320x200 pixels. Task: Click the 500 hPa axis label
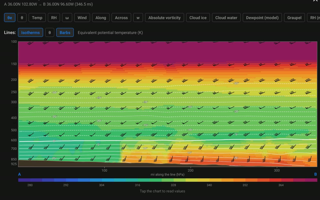[x=14, y=130]
